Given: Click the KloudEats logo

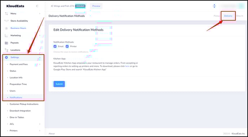Looking at the screenshot, I should pos(15,6).
